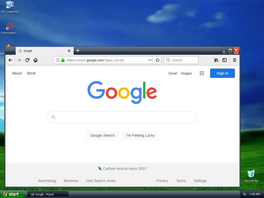Click the blue Sign in button

[x=222, y=73]
